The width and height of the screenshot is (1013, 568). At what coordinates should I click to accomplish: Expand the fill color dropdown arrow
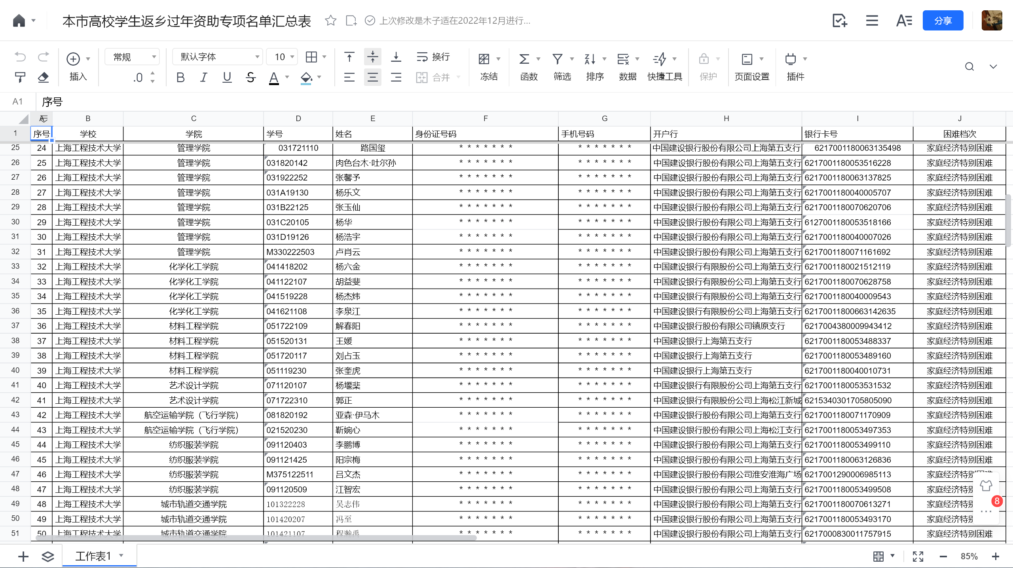(319, 77)
